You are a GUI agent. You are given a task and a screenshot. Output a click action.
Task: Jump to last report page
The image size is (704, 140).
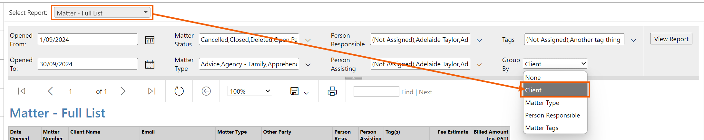pyautogui.click(x=152, y=91)
